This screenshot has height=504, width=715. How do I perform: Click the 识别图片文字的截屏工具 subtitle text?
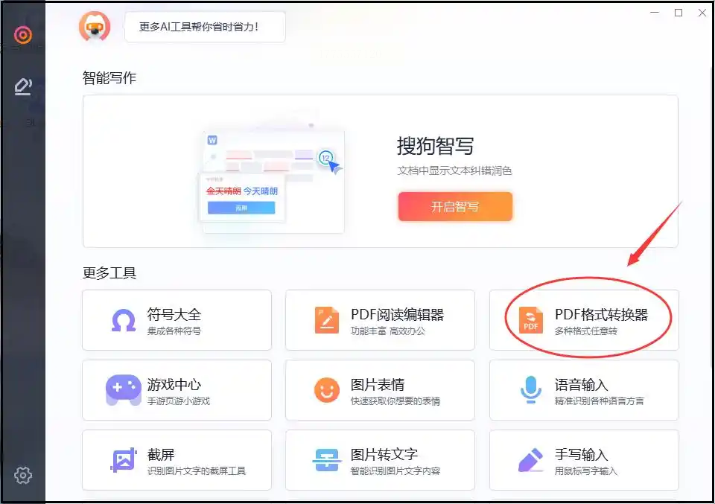pos(197,470)
